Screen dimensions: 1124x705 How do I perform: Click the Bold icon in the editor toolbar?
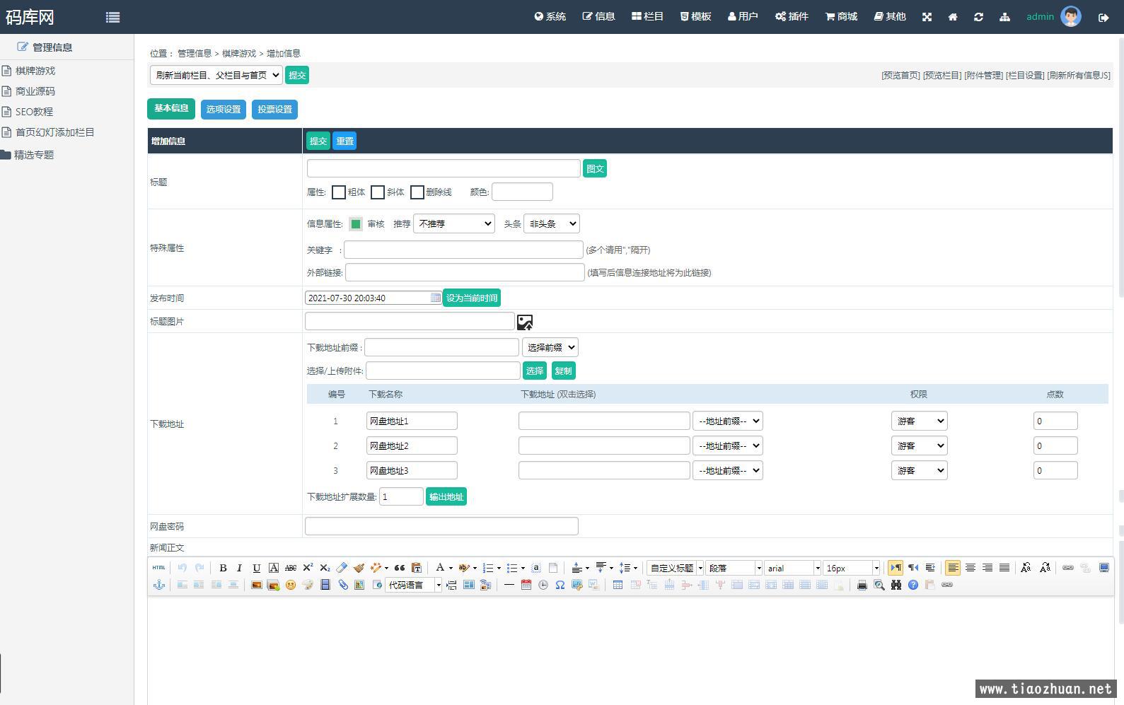(223, 568)
